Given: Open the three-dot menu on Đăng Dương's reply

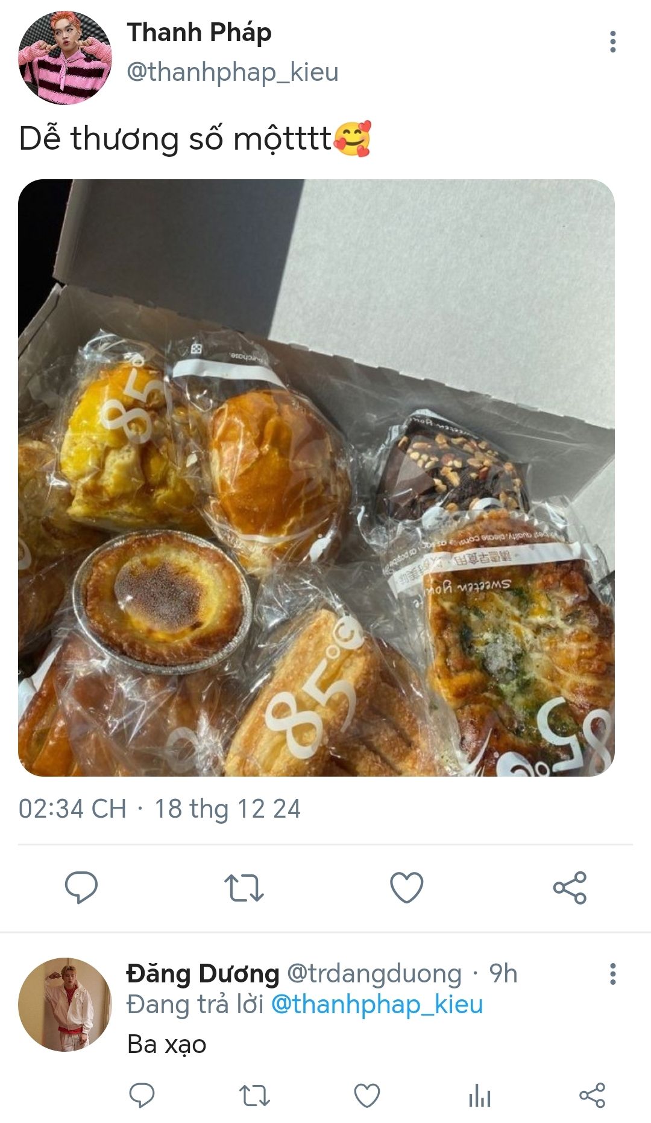Looking at the screenshot, I should pos(612,974).
